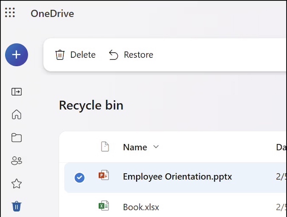Click the partially visible Date column header
The height and width of the screenshot is (217, 287).
281,147
